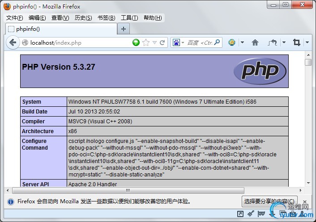Click the 'Configure Command' row label
Screen dimensions: 316x222
pyautogui.click(x=35, y=144)
